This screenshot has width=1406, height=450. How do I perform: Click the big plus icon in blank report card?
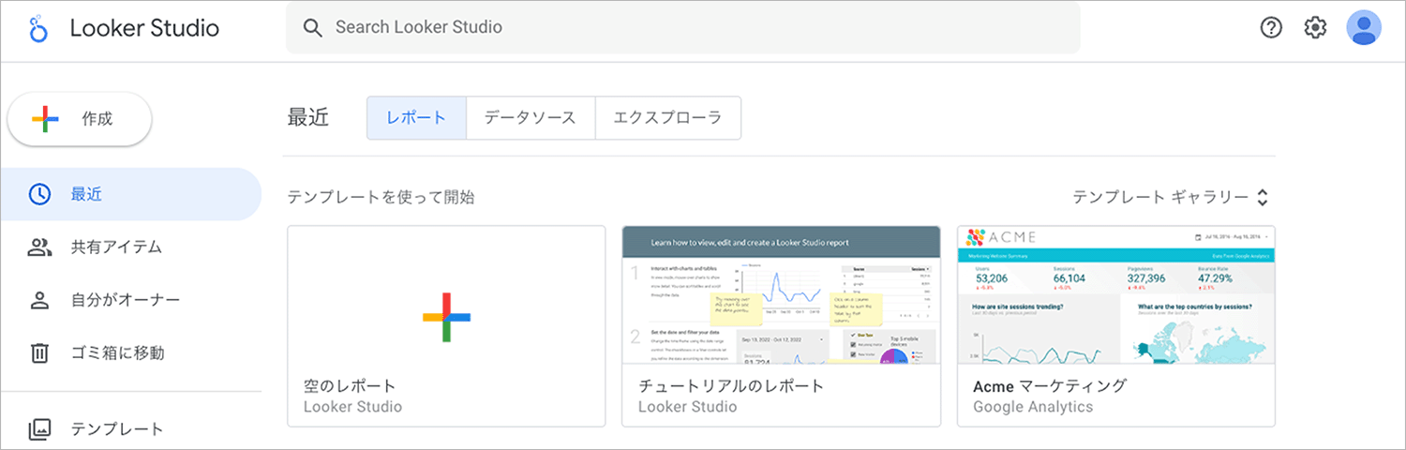click(446, 317)
